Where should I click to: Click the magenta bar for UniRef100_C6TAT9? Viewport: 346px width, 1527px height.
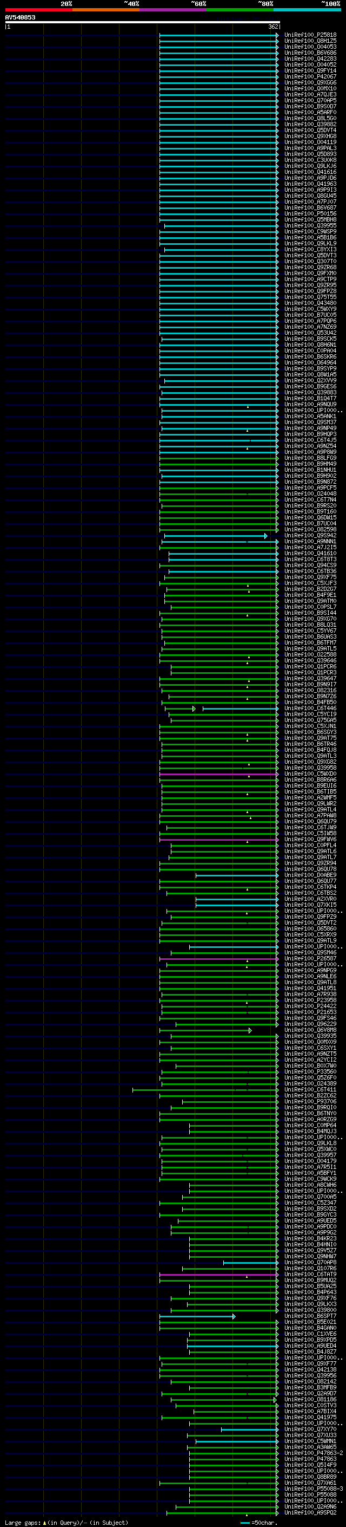(219, 1275)
